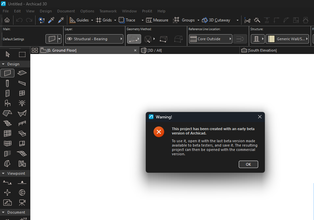Select the Zone tool icon
Image resolution: width=314 pixels, height=220 pixels.
pos(22,164)
